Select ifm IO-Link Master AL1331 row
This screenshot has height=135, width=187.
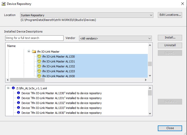pos(92,61)
